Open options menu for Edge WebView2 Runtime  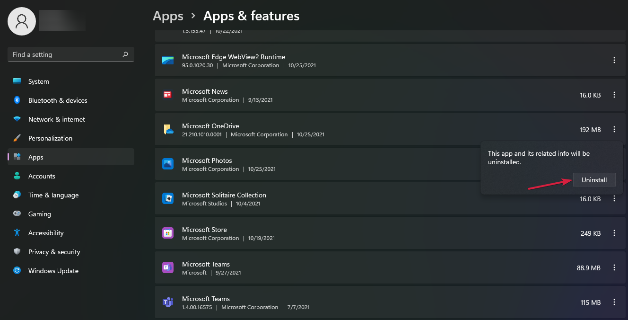point(614,60)
